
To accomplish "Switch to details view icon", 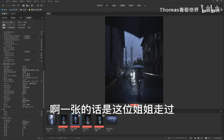I will tap(198, 138).
